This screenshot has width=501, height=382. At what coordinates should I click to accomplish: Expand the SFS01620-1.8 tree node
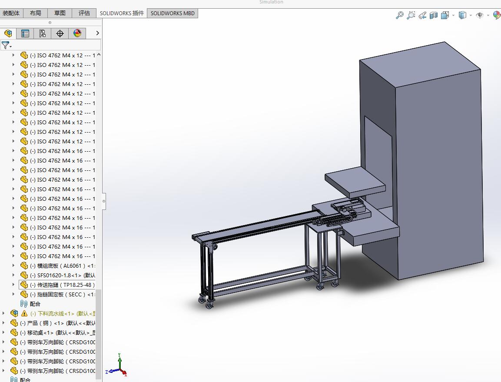pyautogui.click(x=13, y=275)
